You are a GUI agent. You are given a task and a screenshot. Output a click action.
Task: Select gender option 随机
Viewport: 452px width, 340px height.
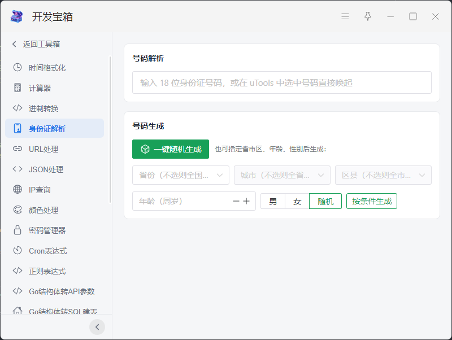[325, 201]
